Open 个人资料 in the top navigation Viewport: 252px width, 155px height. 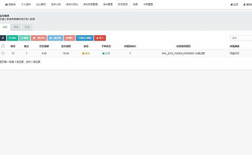tap(26, 4)
